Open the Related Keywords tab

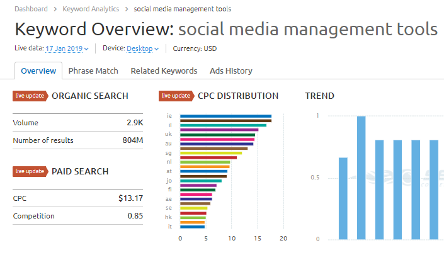(164, 71)
